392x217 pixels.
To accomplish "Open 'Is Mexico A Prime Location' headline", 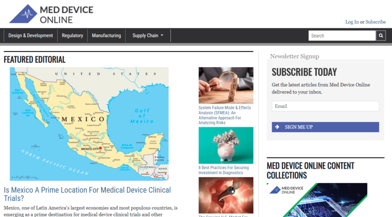I will [87, 194].
